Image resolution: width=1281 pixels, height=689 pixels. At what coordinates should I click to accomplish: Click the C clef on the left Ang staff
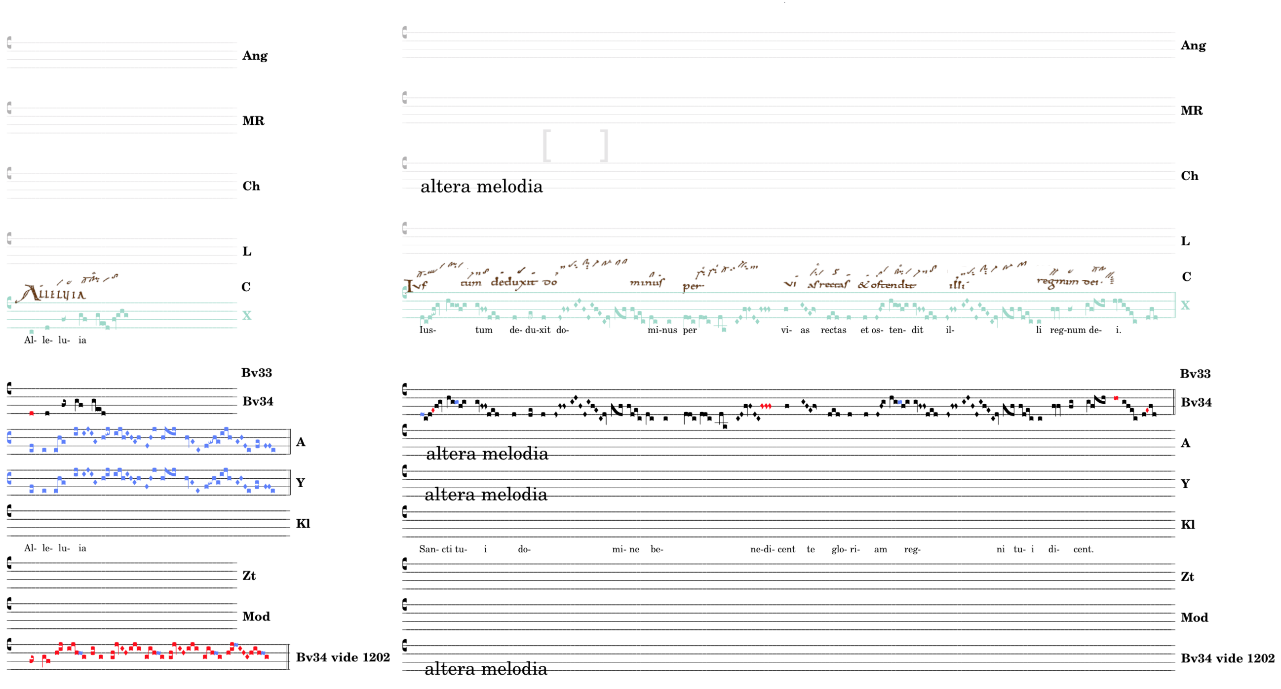(x=9, y=43)
